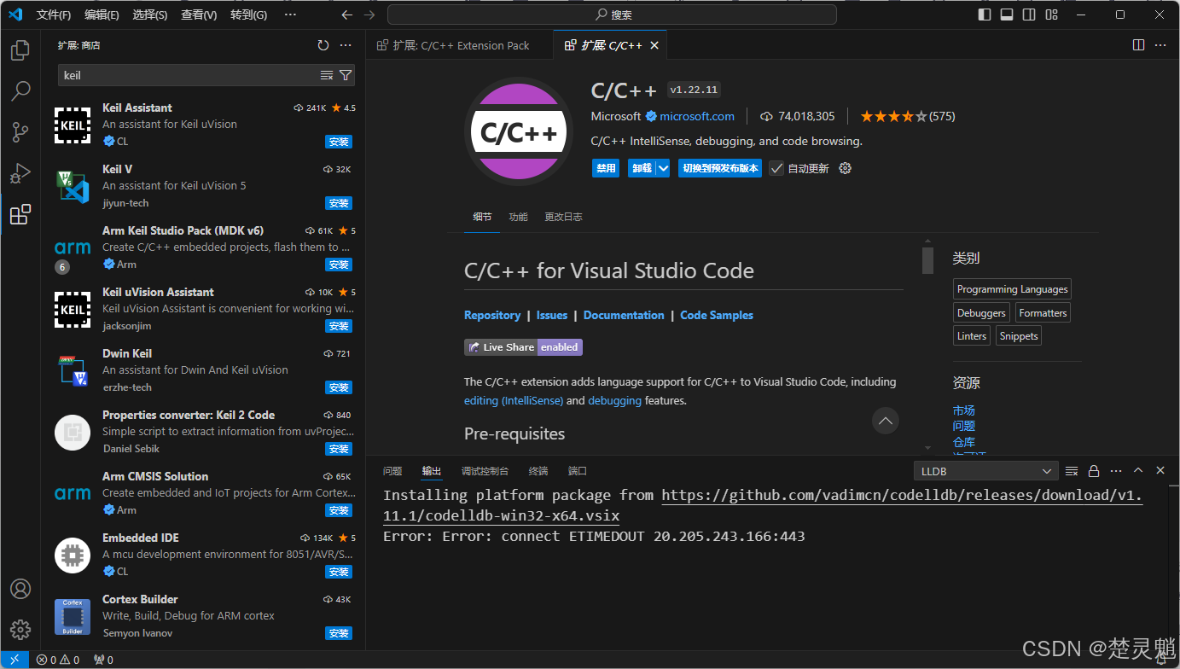This screenshot has width=1180, height=669.
Task: Open ports indicator in status bar
Action: coord(103,660)
